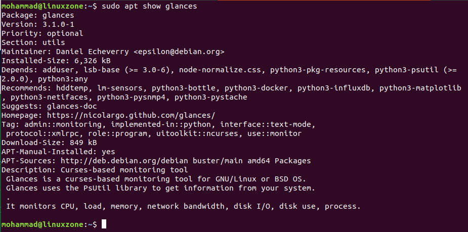Click 'yes' beside APT-Manual-Installed
Viewport: 468px width, 232px height.
[108, 152]
